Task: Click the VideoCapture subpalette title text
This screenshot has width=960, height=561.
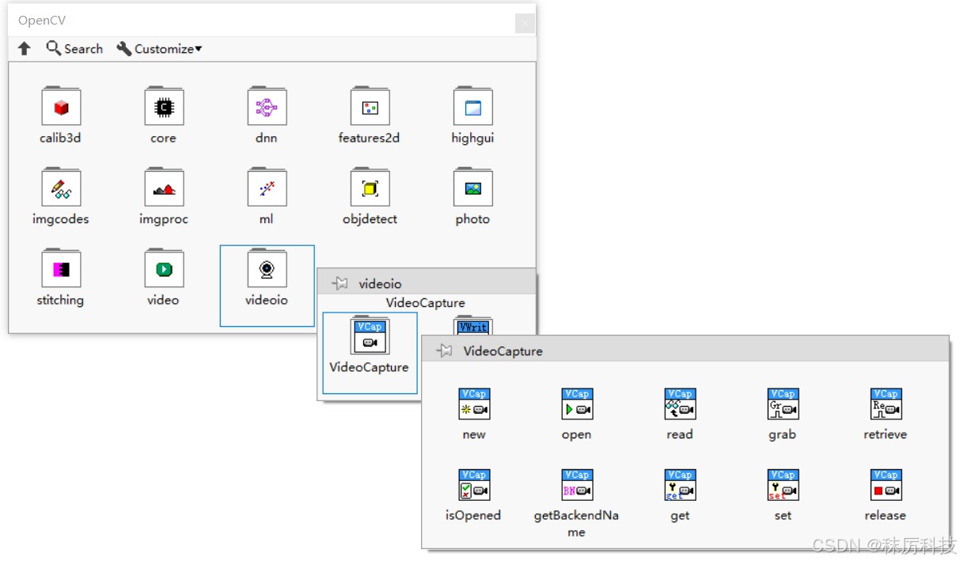Action: tap(503, 351)
